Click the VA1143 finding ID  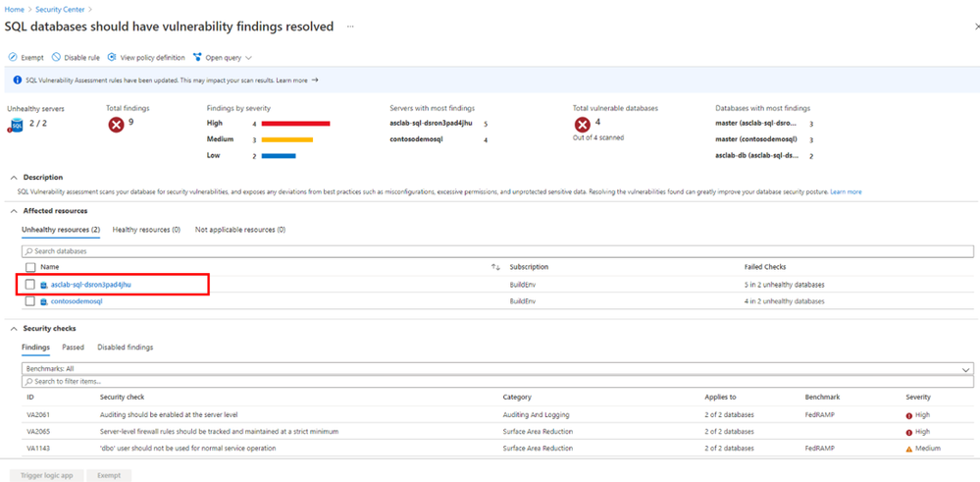coord(36,449)
